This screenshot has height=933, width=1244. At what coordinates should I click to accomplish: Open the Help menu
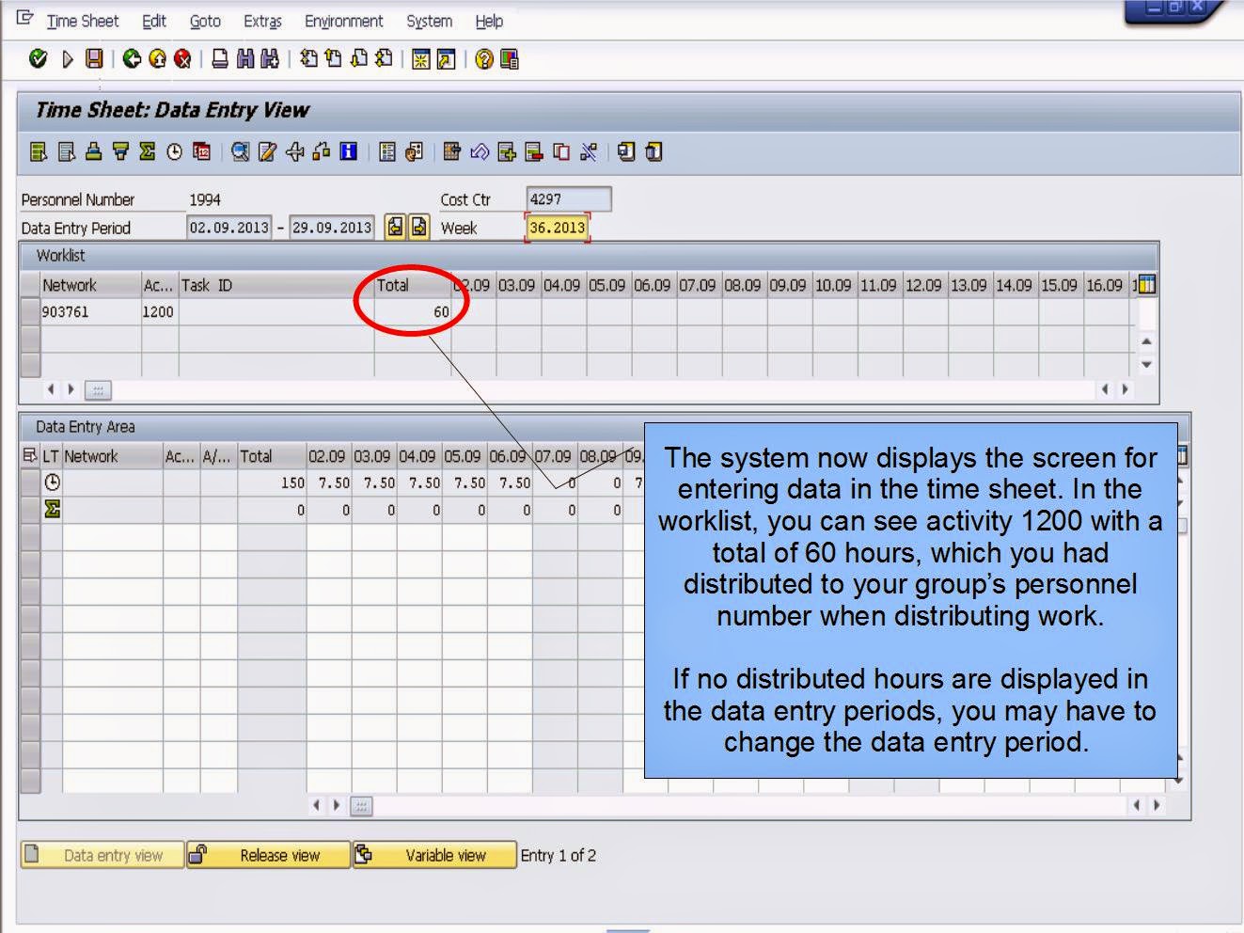tap(489, 21)
